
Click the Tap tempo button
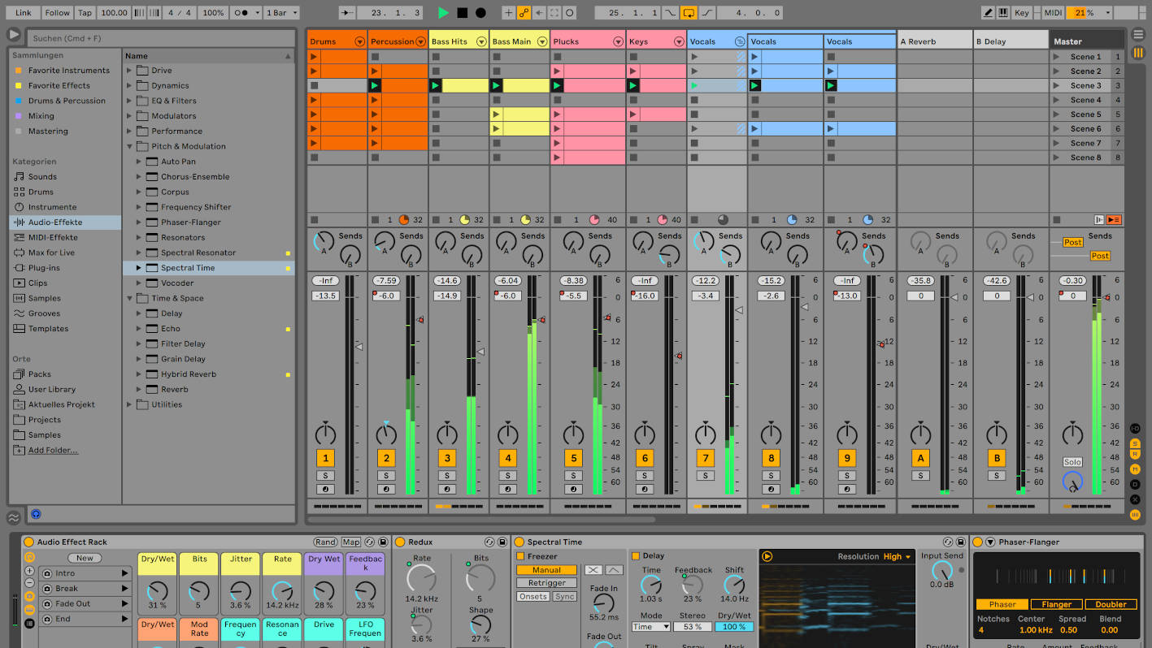tap(85, 13)
